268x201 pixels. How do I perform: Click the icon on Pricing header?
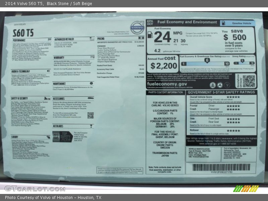click(141, 38)
